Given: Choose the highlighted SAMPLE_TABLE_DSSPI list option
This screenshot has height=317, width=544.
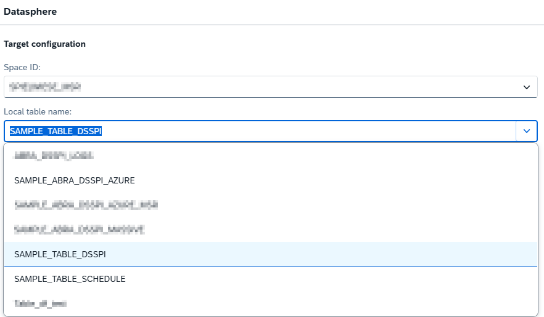Looking at the screenshot, I should click(60, 254).
